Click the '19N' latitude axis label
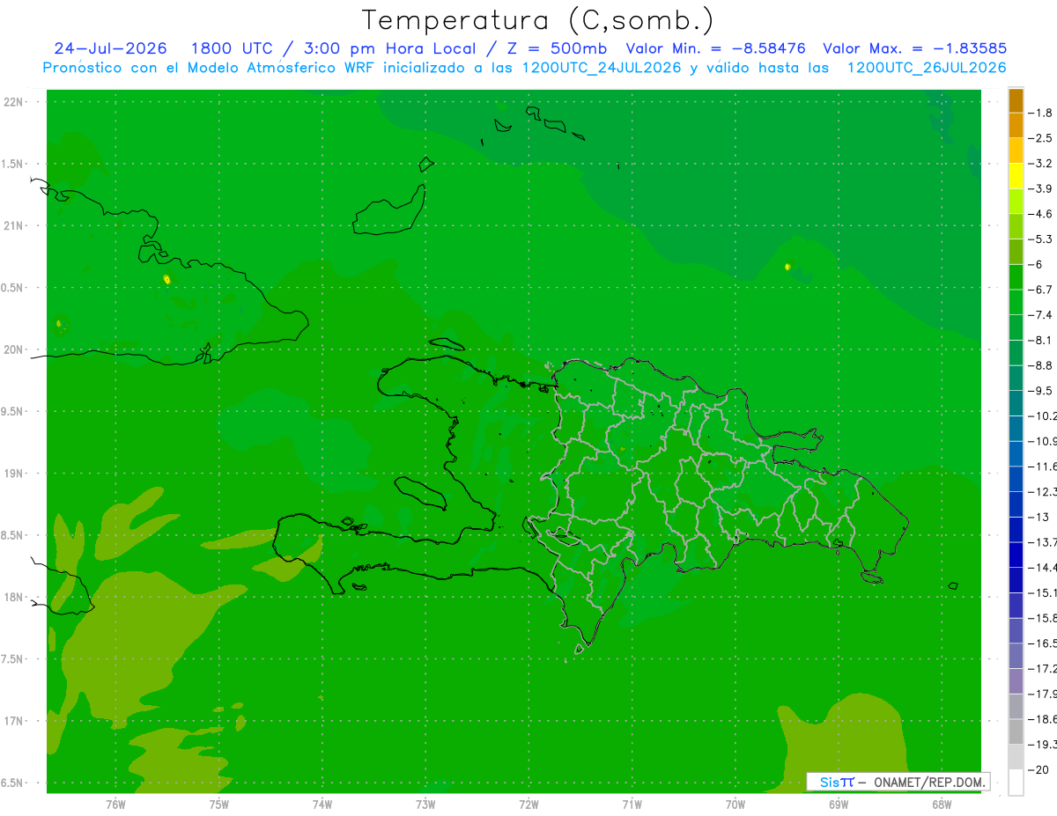This screenshot has height=816, width=1057. (15, 474)
